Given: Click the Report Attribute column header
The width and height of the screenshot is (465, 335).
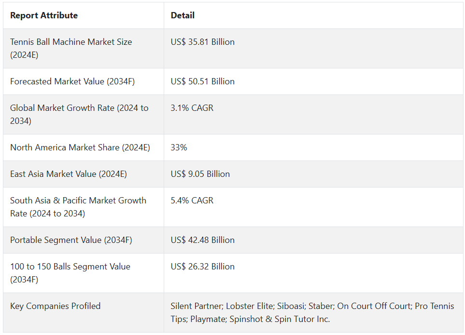Looking at the screenshot, I should point(44,15).
